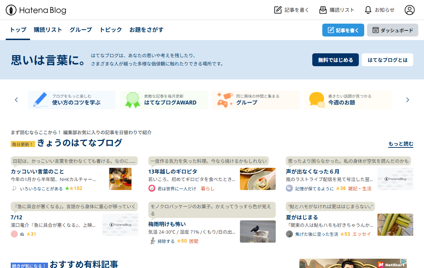The width and height of the screenshot is (424, 268).
Task: Click author avatar for 君は世界に一人だけ
Action: point(152,188)
